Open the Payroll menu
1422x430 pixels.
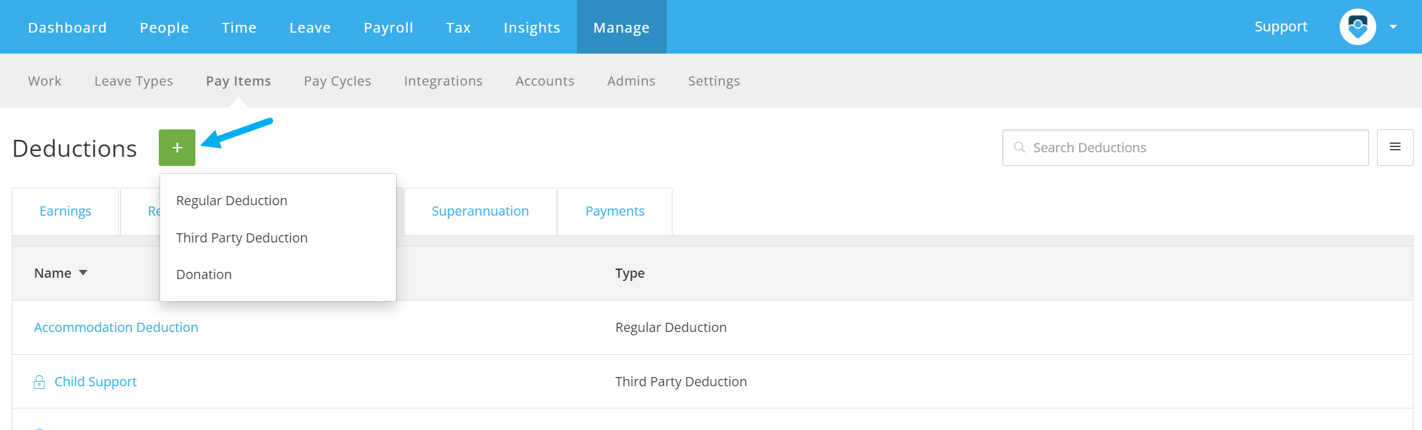(x=389, y=27)
